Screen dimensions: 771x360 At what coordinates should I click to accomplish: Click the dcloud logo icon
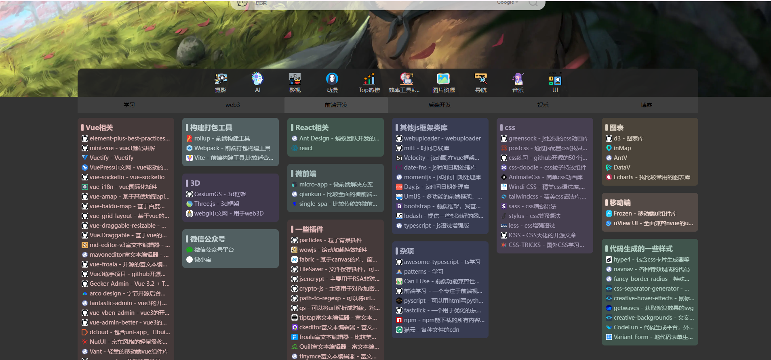point(85,332)
